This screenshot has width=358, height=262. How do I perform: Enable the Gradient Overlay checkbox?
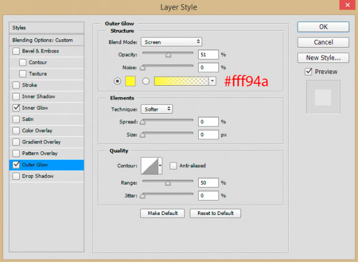(16, 142)
